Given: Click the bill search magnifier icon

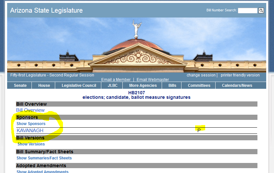Looking at the screenshot, I should [261, 11].
